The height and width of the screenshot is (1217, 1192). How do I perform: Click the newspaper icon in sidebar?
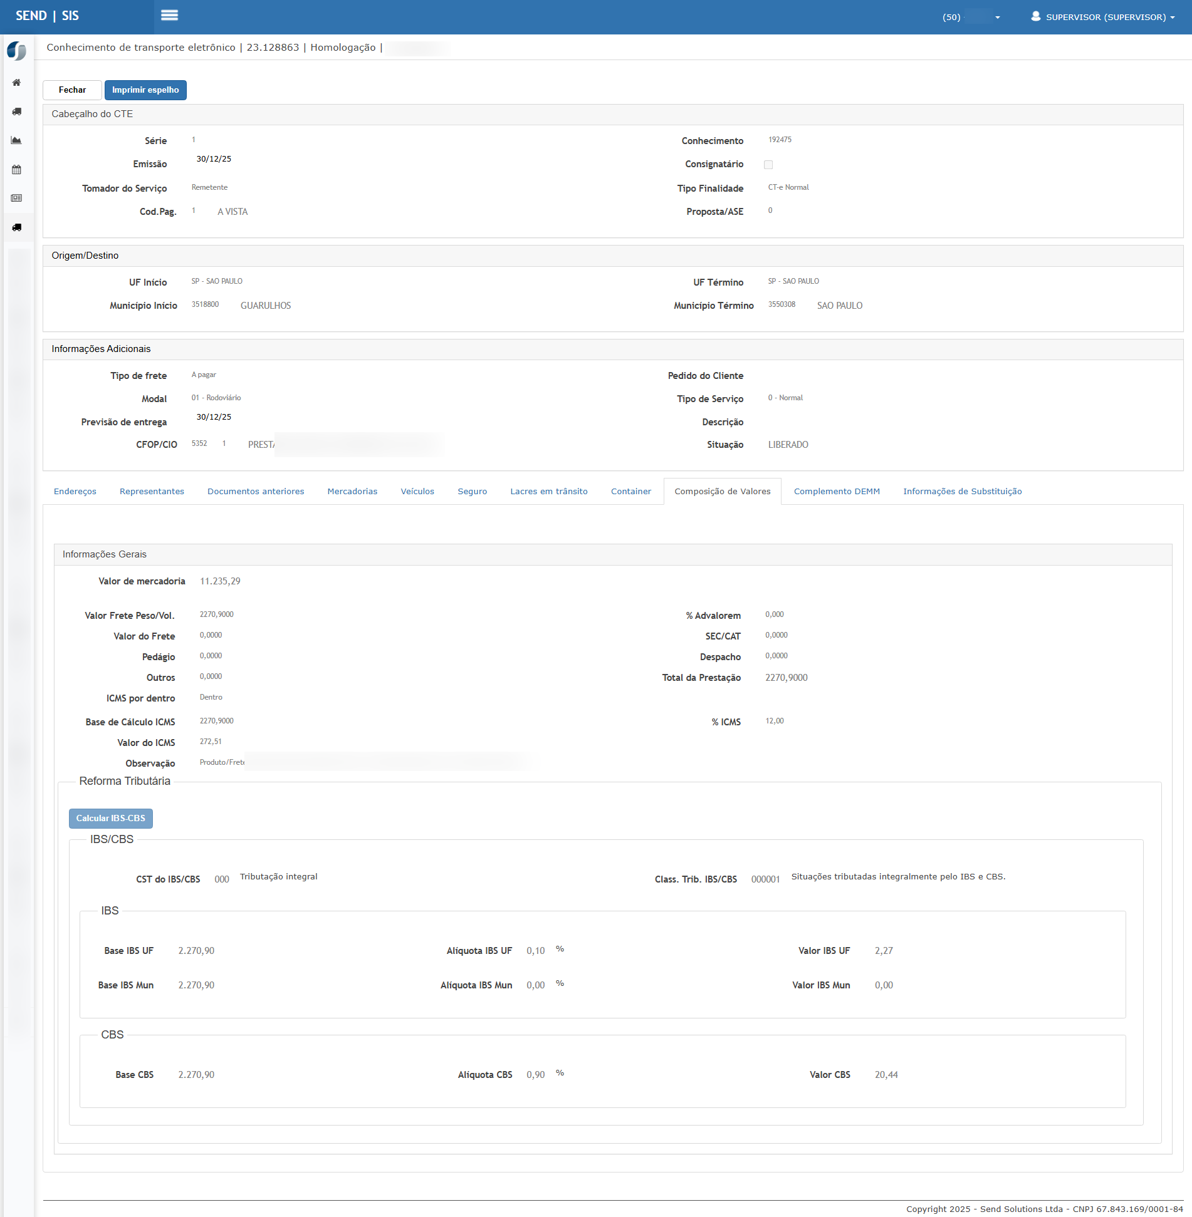[x=17, y=199]
